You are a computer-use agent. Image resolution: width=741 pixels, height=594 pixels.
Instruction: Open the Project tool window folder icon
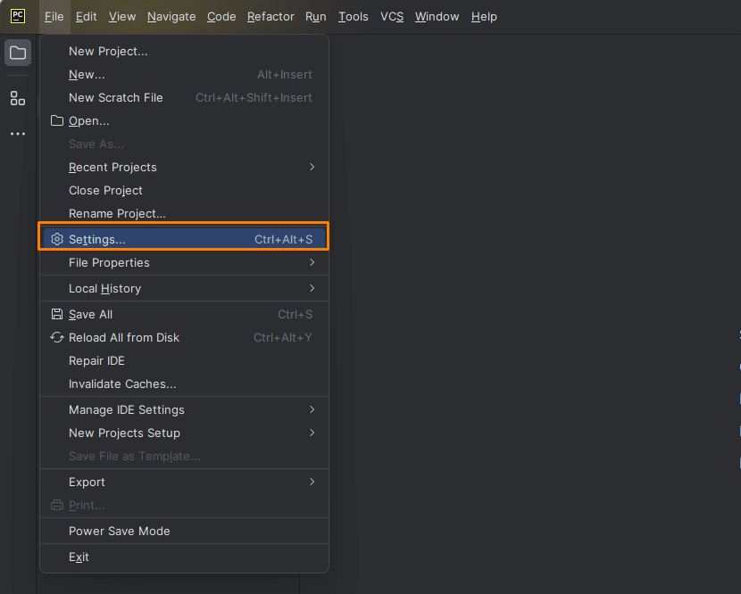[x=18, y=53]
